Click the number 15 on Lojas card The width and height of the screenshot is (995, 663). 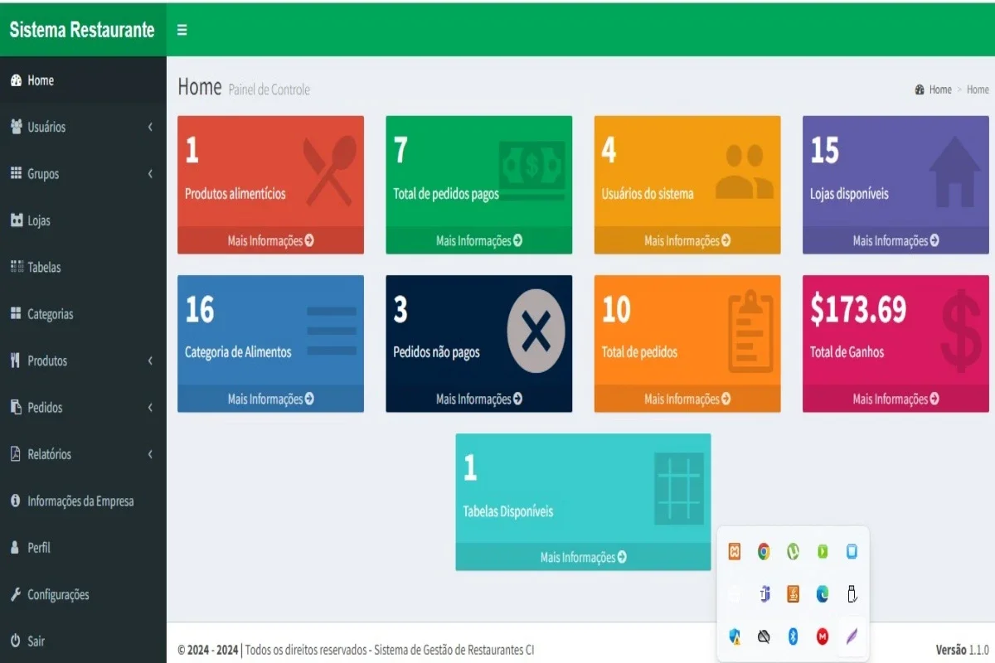(825, 151)
